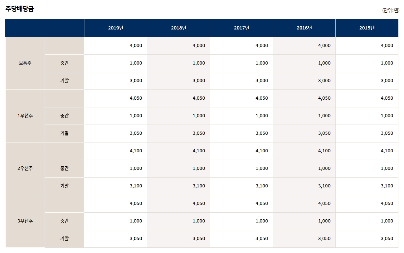Viewport: 404px width, 253px height.
Task: Click 중간 label under 3우선주
Action: point(64,221)
